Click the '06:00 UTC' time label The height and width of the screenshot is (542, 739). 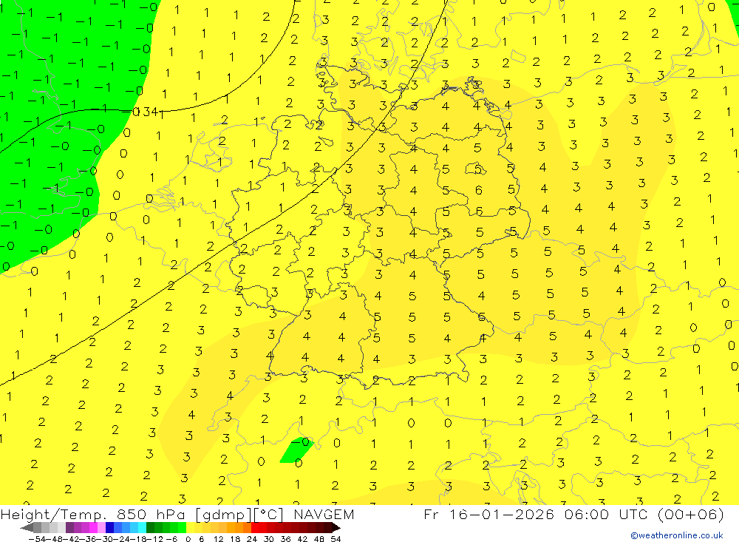coord(607,514)
